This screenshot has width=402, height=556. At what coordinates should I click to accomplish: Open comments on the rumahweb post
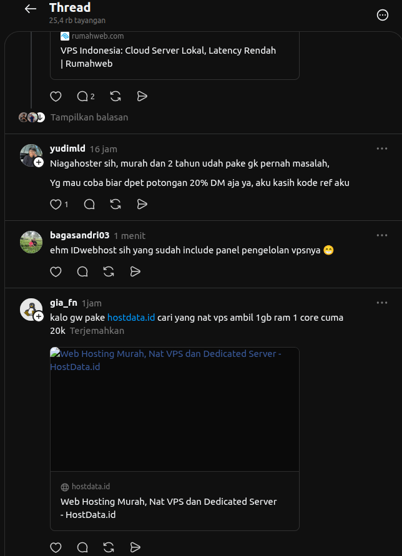pyautogui.click(x=86, y=96)
